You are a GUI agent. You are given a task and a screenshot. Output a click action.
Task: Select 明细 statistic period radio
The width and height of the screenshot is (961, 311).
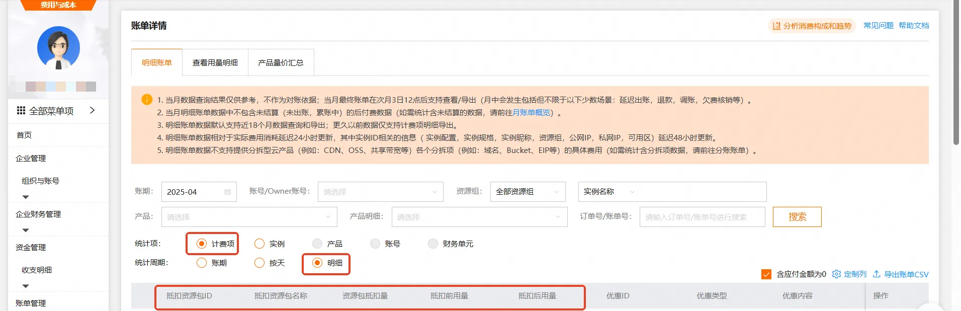[317, 263]
